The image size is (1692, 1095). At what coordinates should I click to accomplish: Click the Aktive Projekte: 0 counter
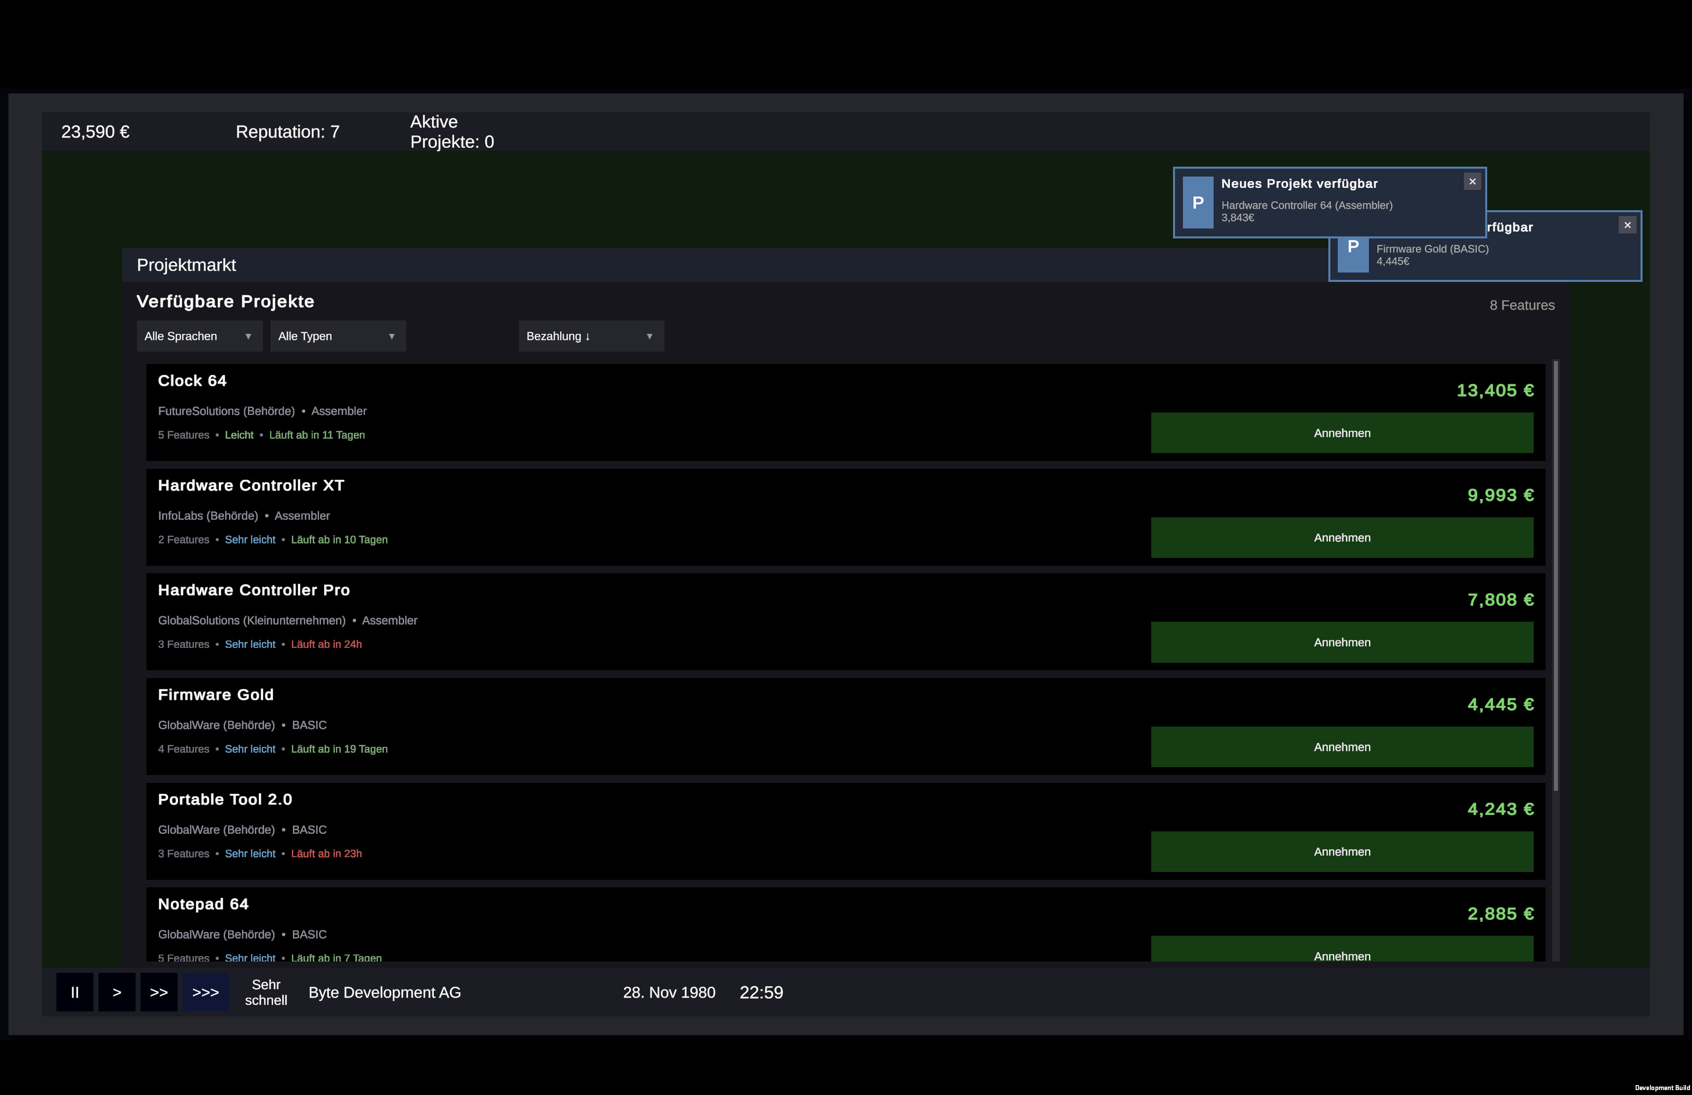coord(452,131)
